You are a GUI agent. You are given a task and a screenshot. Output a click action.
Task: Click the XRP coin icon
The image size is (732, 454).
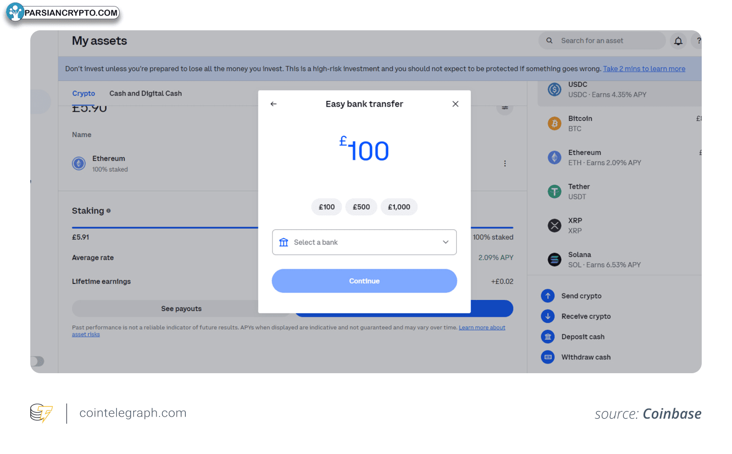pyautogui.click(x=555, y=225)
